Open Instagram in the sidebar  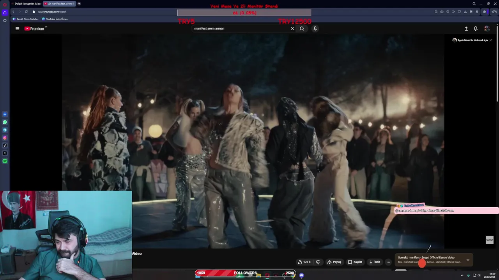(5, 138)
